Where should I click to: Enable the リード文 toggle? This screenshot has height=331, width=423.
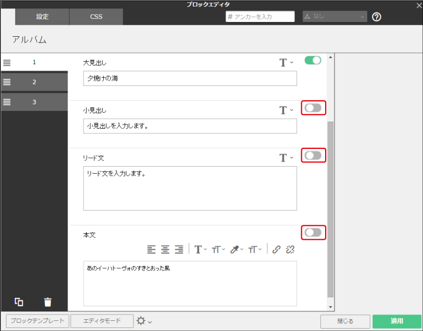click(313, 155)
